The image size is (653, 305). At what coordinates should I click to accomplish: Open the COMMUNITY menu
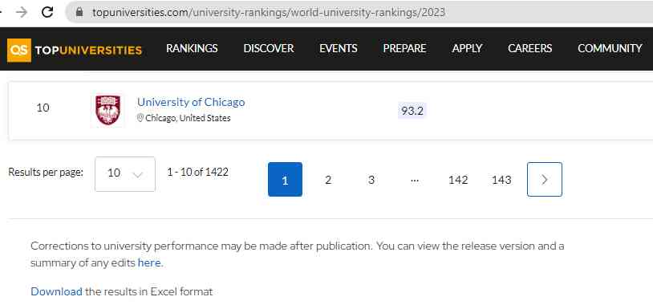tap(610, 48)
